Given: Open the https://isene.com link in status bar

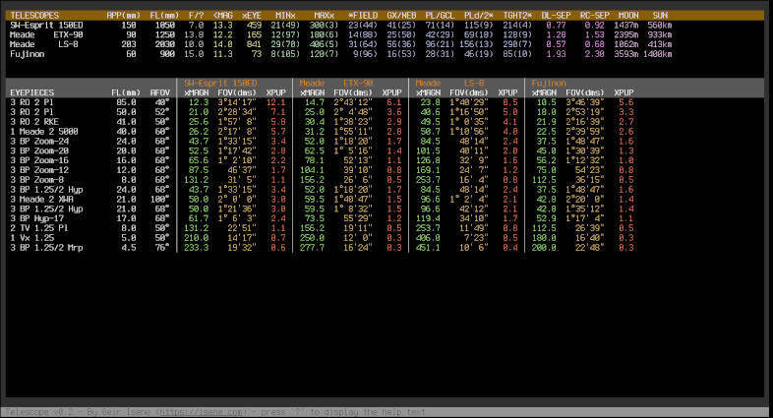Looking at the screenshot, I should pyautogui.click(x=202, y=412).
